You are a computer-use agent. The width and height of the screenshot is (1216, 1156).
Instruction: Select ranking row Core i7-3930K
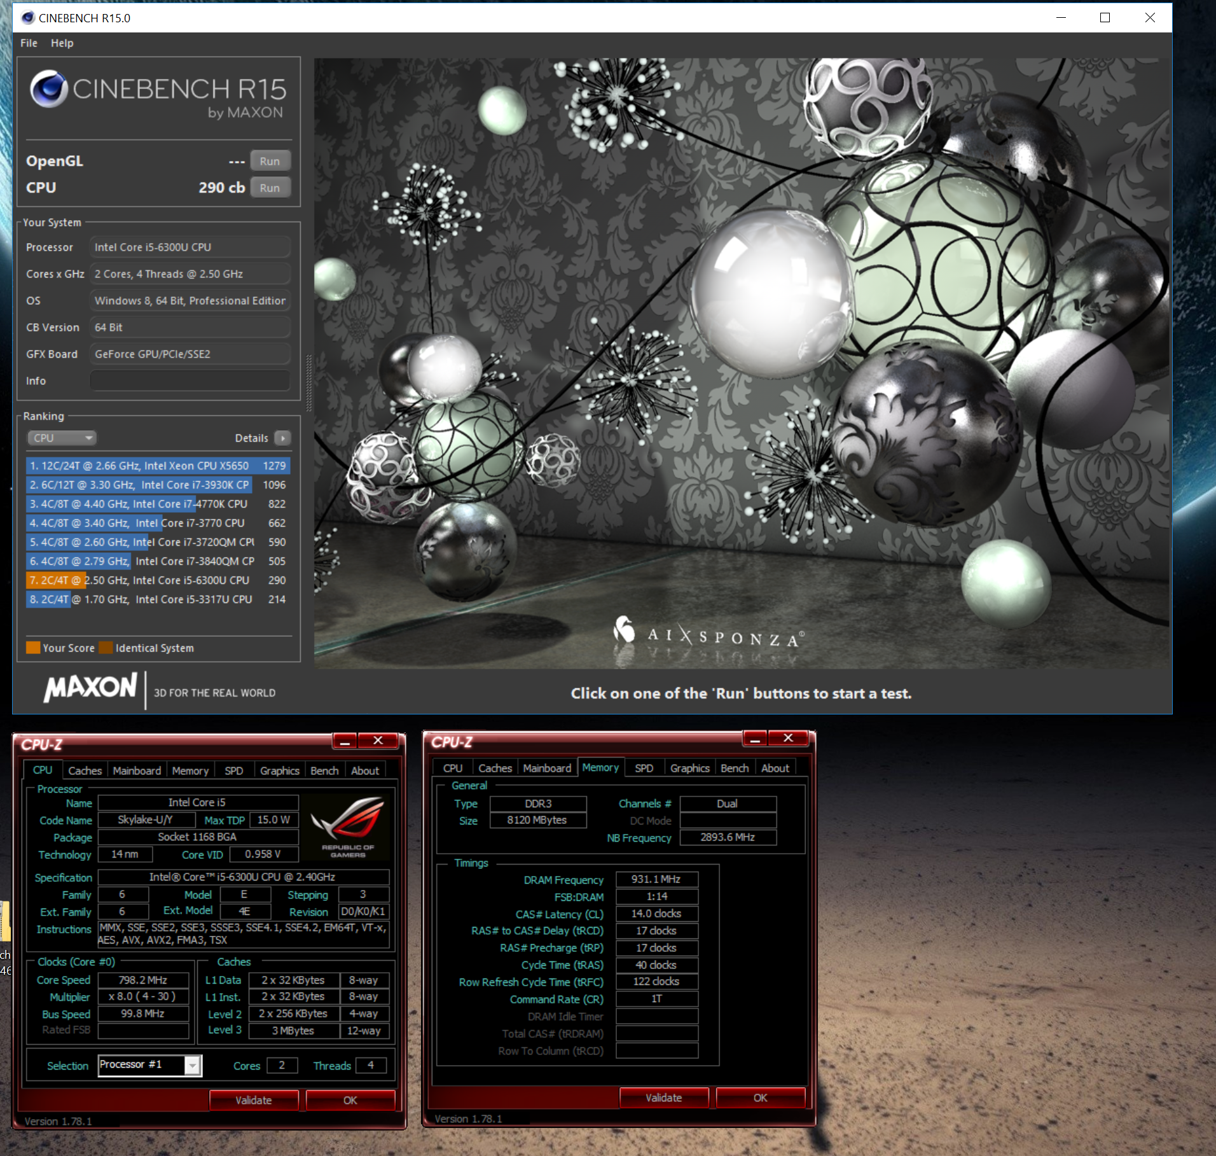[x=158, y=485]
